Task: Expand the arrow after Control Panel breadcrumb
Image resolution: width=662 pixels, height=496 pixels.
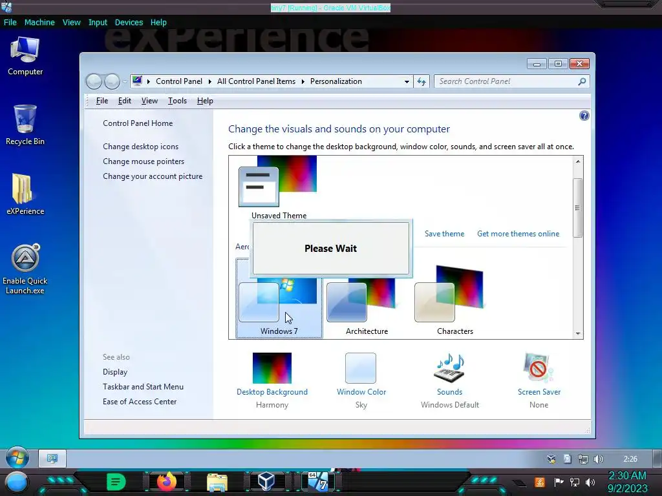Action: point(210,81)
